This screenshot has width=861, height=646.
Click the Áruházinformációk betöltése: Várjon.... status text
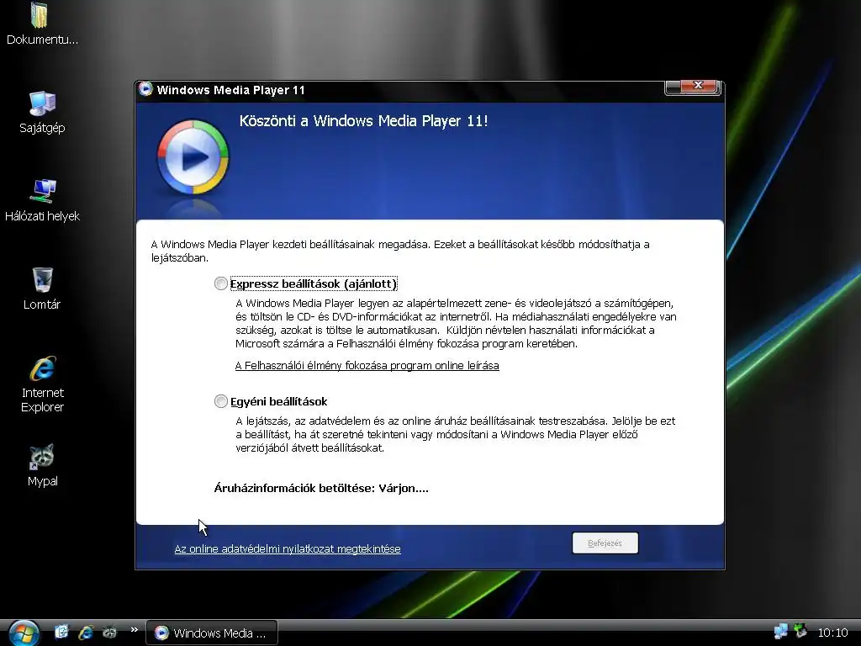point(321,489)
